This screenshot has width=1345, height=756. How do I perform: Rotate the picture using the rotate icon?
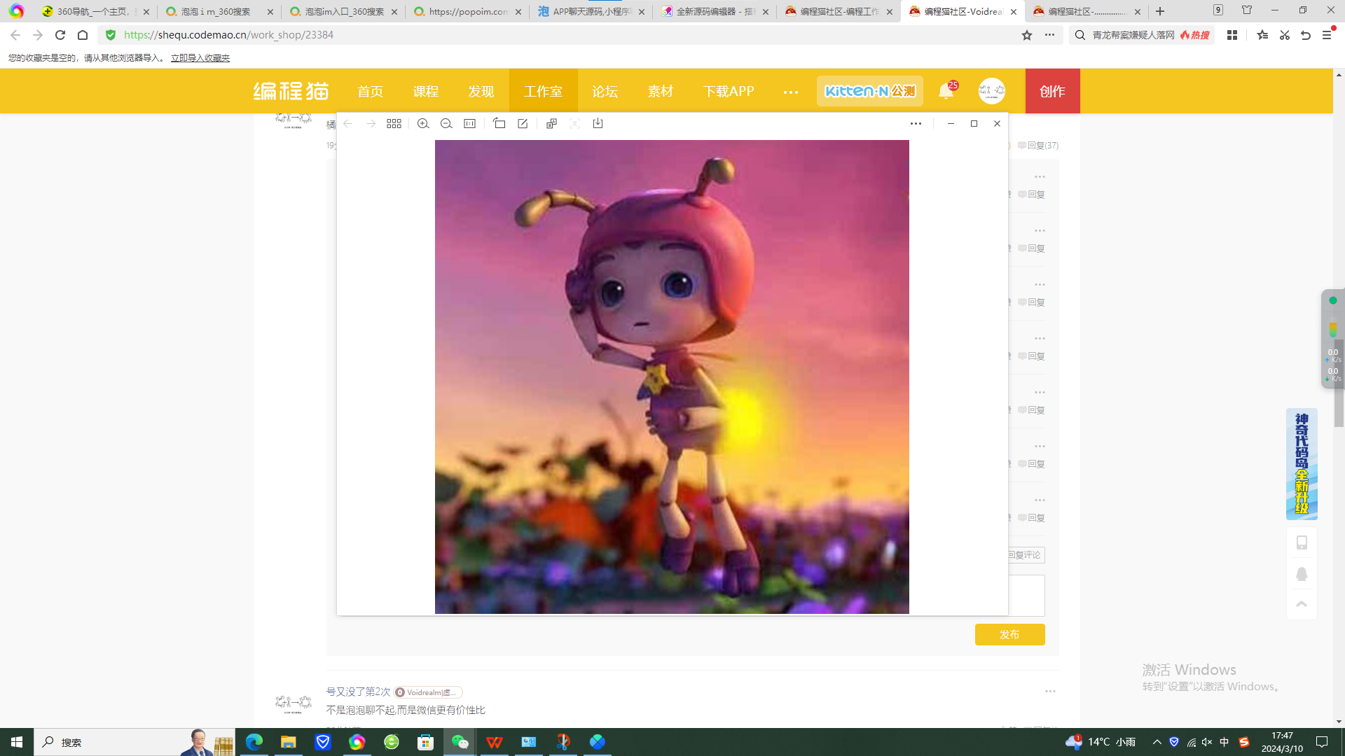pos(499,124)
